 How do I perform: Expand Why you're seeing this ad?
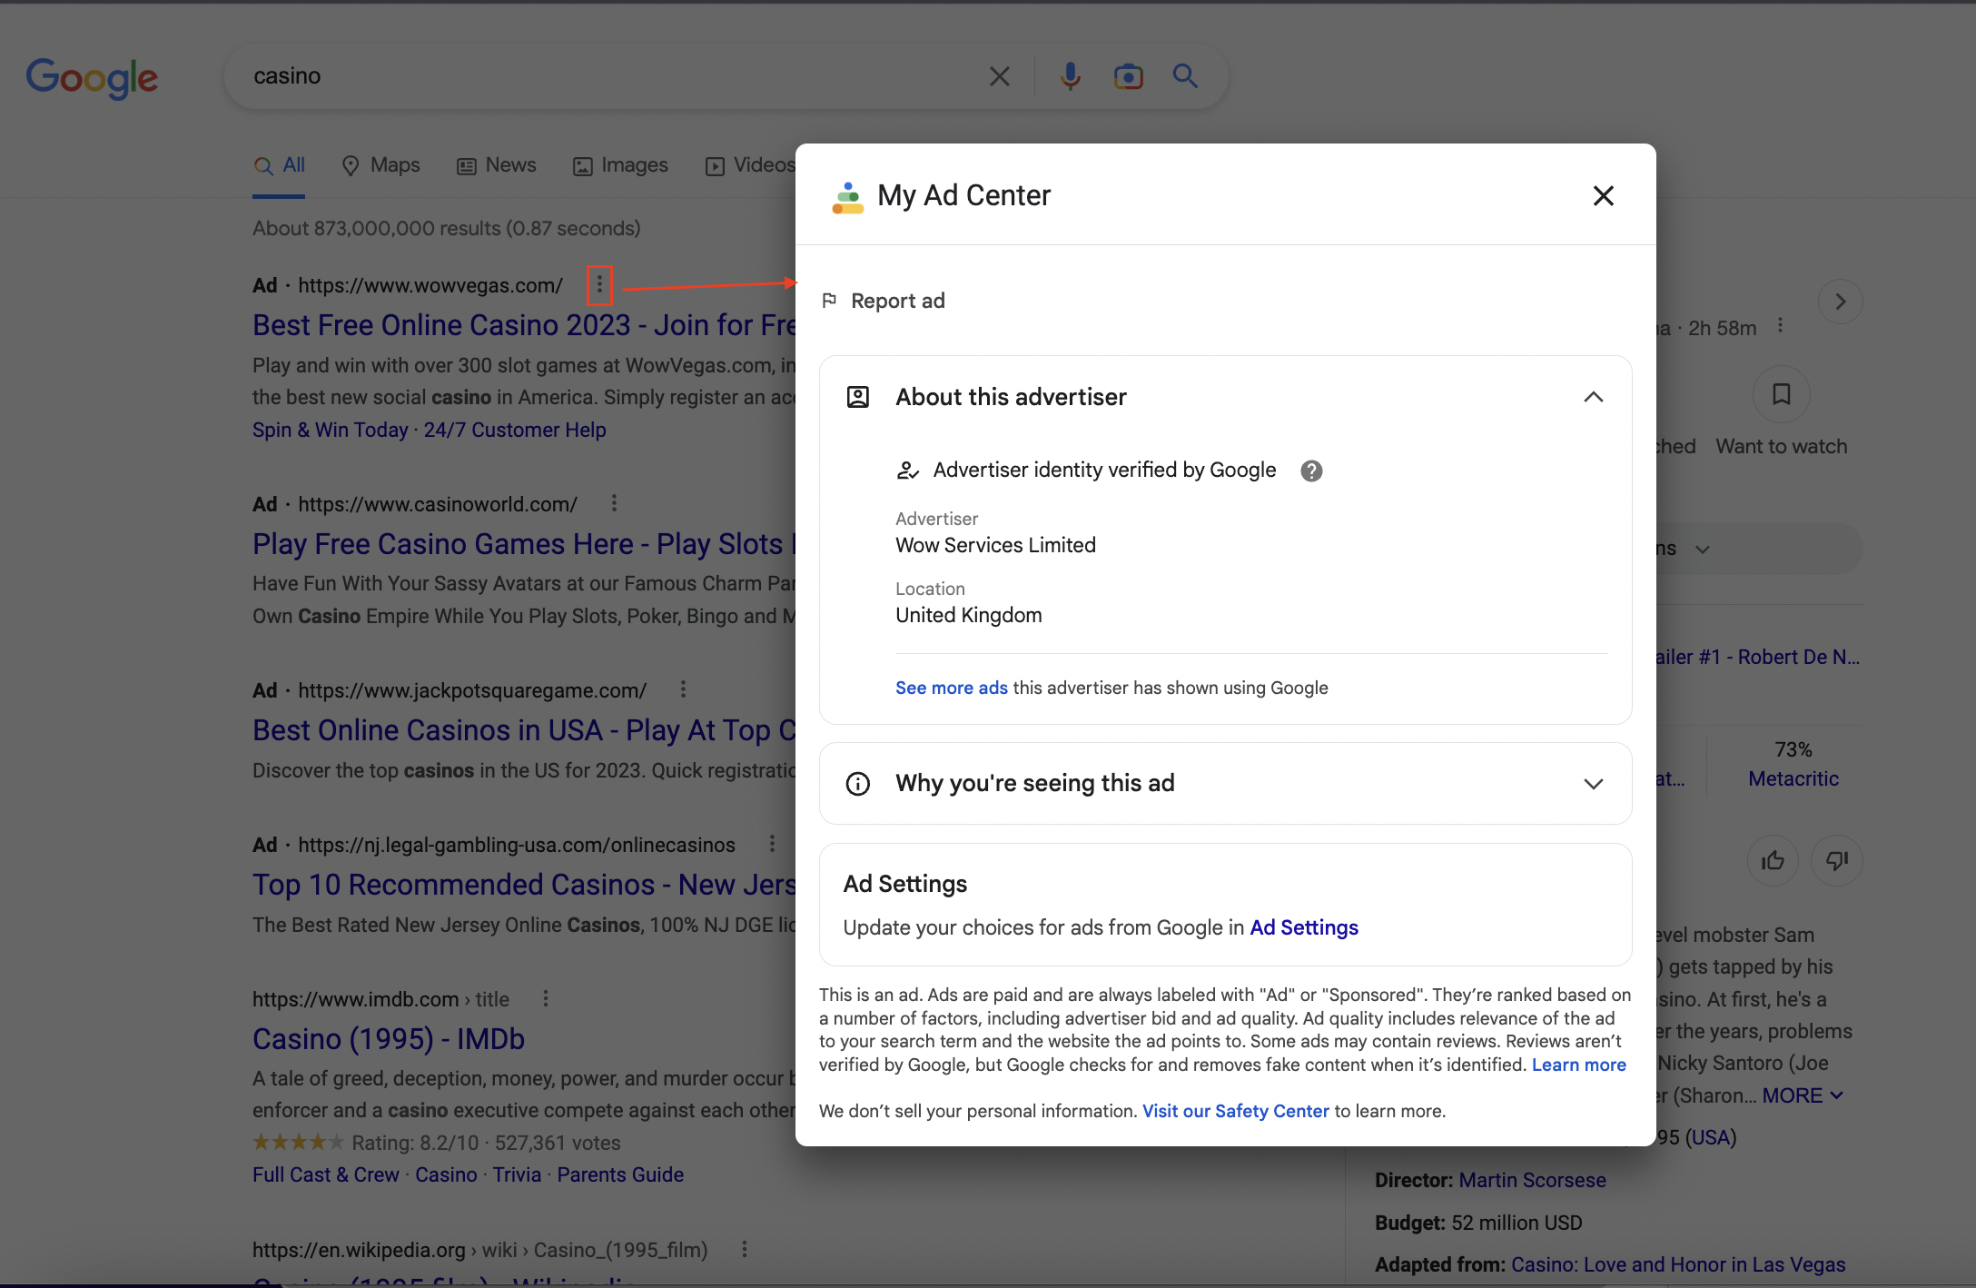1593,784
